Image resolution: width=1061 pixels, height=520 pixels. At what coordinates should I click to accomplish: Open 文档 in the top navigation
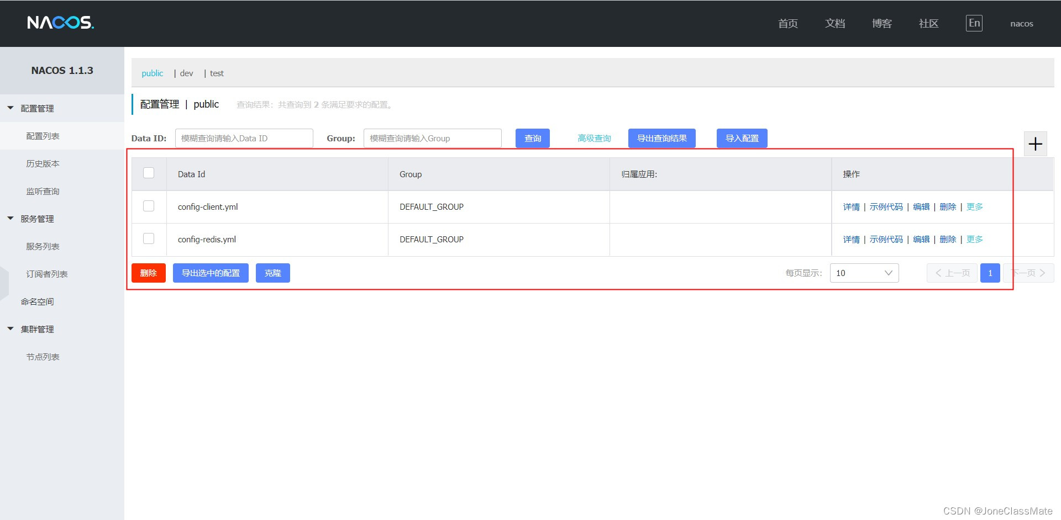(835, 23)
